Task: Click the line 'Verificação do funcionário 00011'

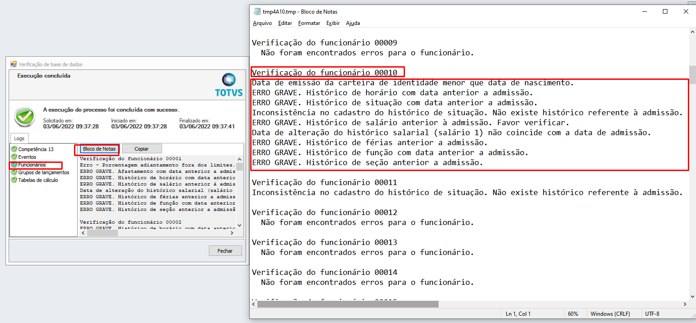Action: click(x=325, y=182)
